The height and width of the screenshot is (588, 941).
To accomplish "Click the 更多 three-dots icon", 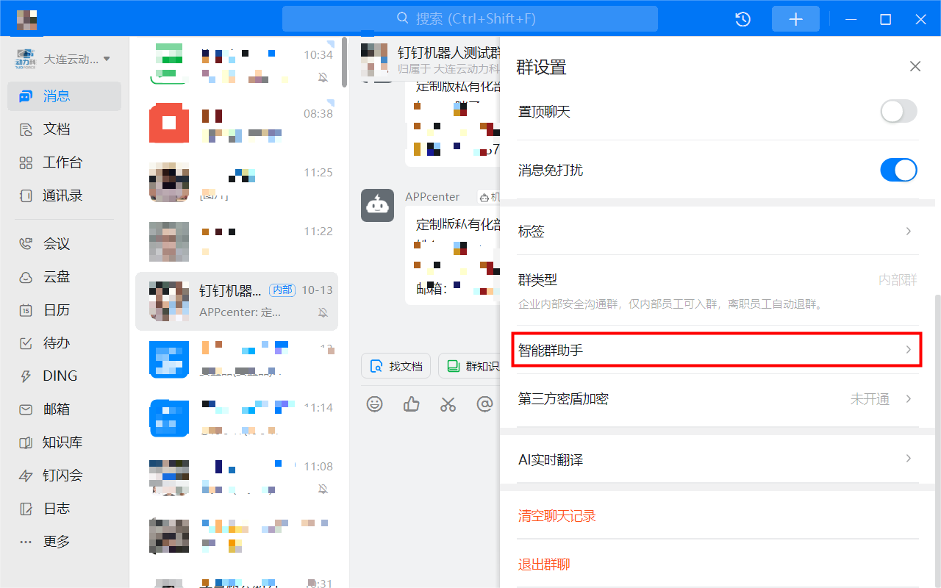I will [26, 542].
